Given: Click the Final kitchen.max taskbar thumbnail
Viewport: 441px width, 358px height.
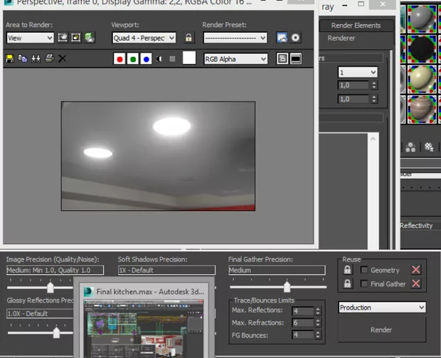Looking at the screenshot, I should coord(141,324).
